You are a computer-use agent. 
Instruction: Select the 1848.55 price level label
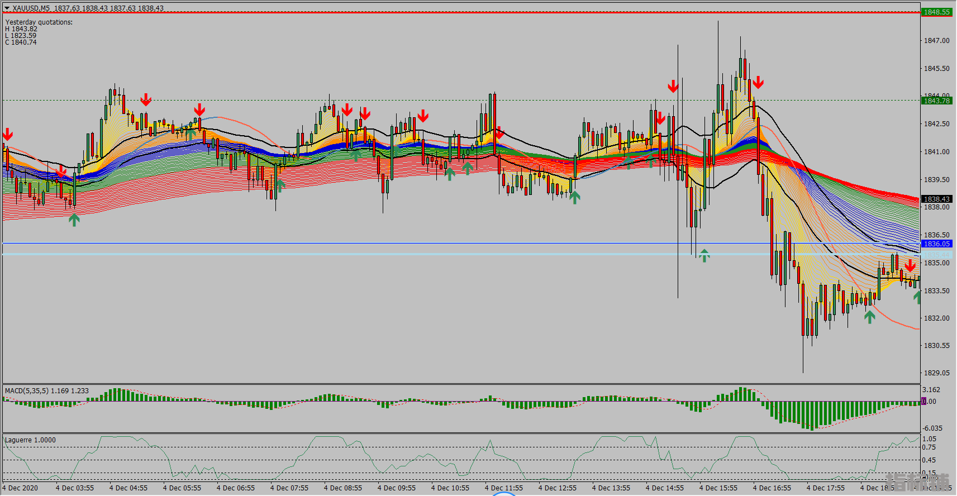936,12
